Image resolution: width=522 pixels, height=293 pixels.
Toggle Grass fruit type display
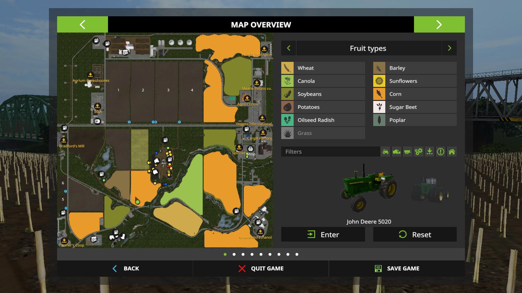tap(323, 133)
